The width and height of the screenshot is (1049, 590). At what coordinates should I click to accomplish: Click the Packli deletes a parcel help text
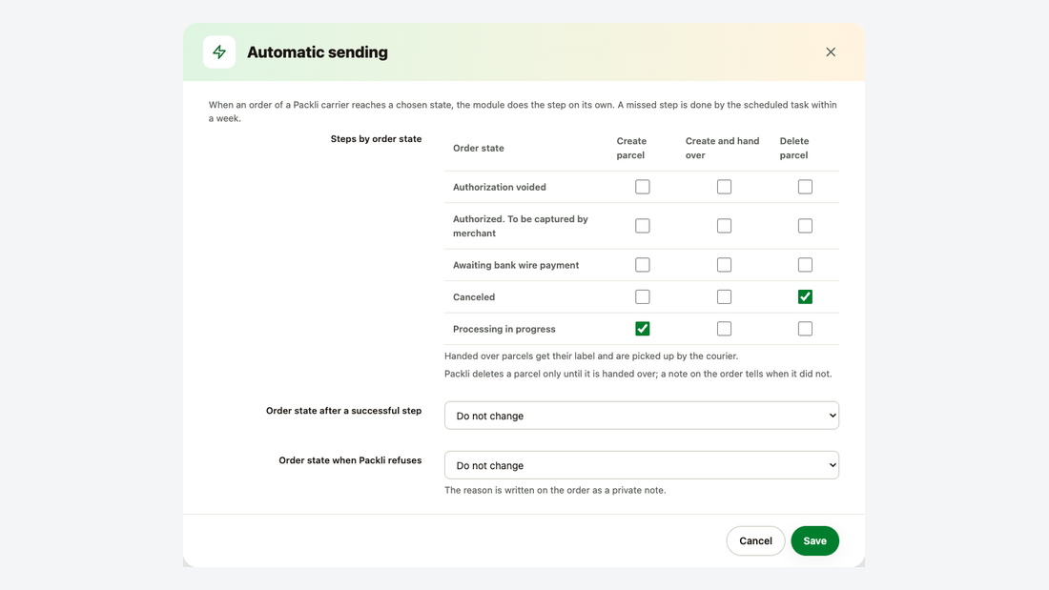coord(638,374)
